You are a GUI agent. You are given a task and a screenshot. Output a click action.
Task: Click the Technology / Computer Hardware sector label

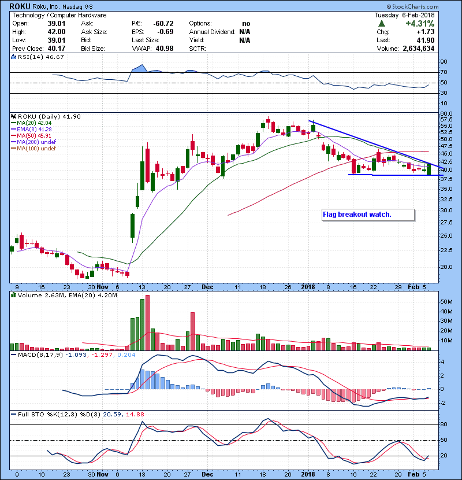59,15
